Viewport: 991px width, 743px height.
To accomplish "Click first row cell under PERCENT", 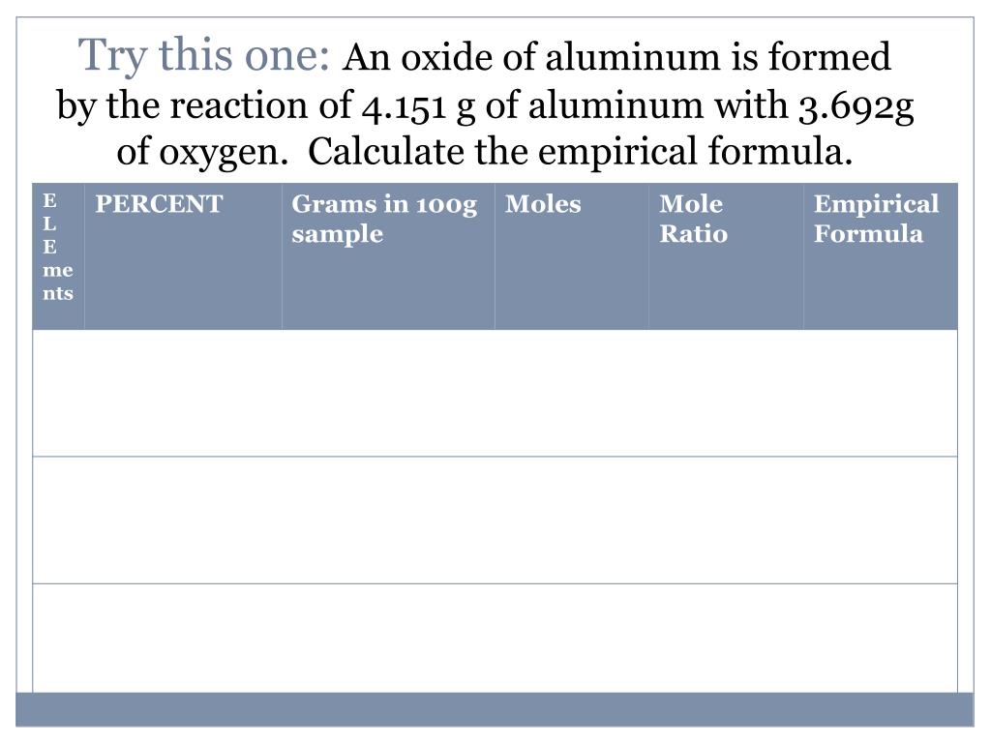I will click(183, 393).
